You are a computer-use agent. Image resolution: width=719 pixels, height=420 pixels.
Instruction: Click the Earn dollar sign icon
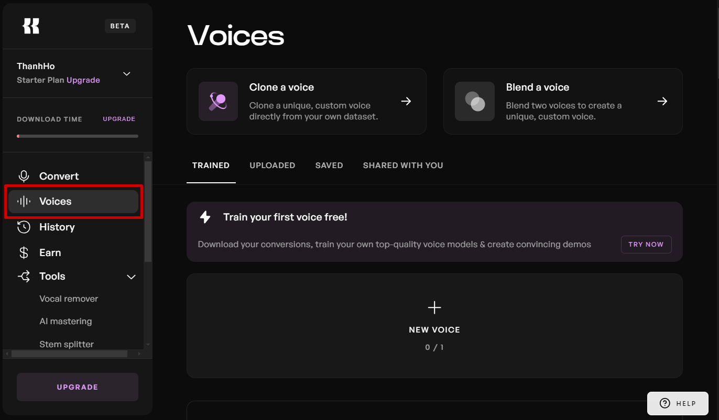(24, 253)
